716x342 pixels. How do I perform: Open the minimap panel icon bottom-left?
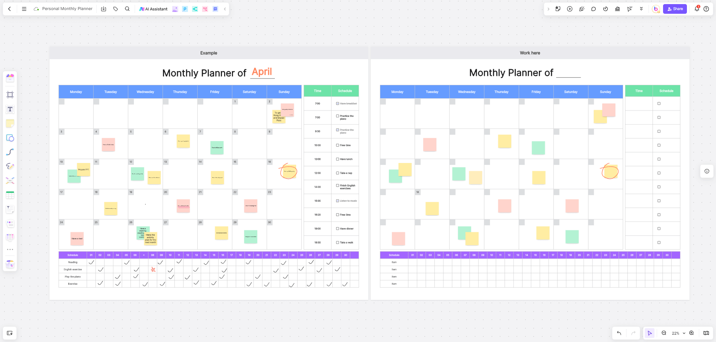(10, 333)
